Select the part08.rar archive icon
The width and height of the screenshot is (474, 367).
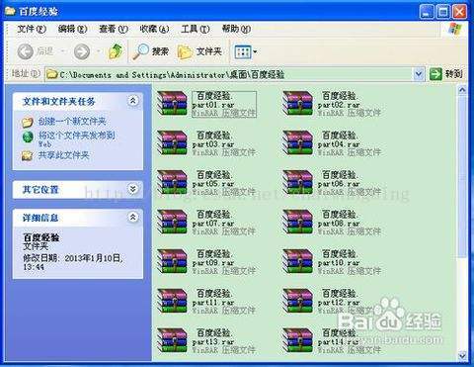coord(297,222)
